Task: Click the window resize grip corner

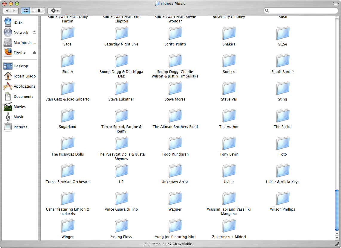Action: pos(337,244)
